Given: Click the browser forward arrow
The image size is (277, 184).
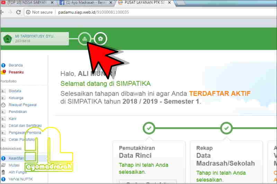Looking at the screenshot, I should [x=10, y=12].
